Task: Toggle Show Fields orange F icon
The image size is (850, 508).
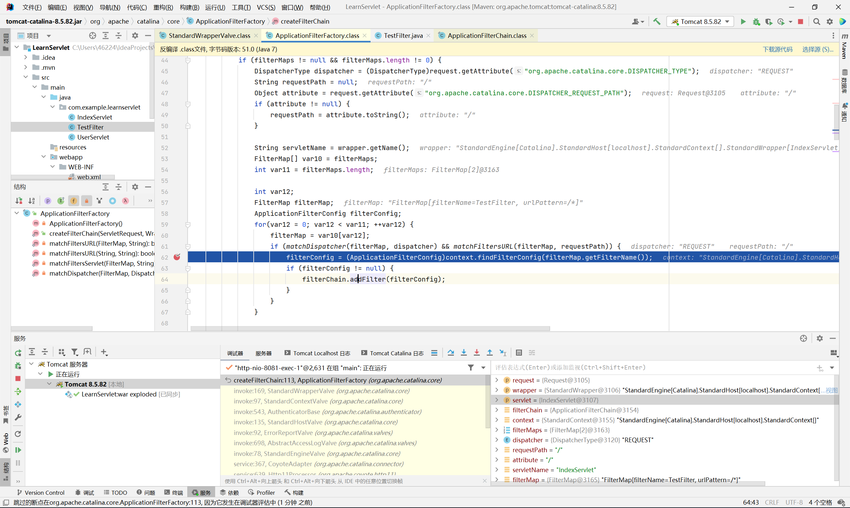Action: point(74,201)
